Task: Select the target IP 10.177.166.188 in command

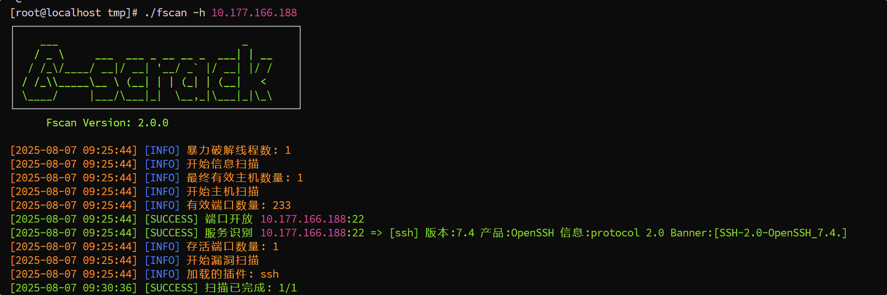Action: (254, 13)
